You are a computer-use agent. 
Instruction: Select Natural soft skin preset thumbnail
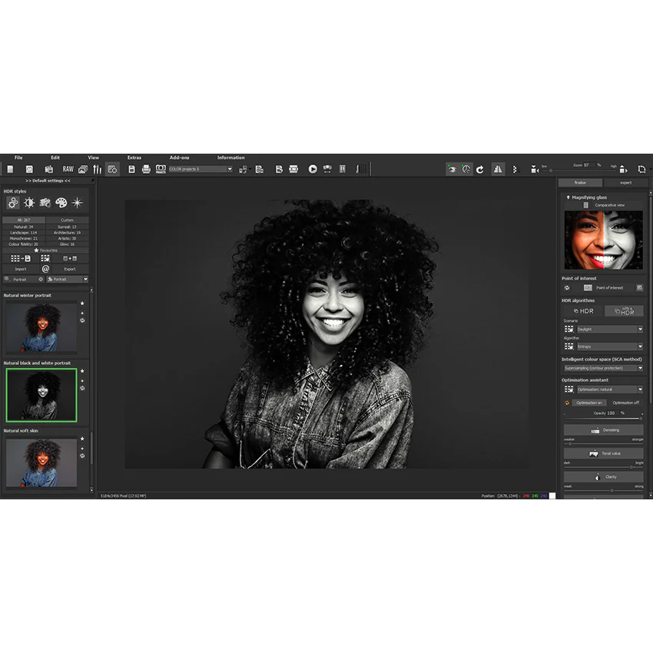point(41,462)
